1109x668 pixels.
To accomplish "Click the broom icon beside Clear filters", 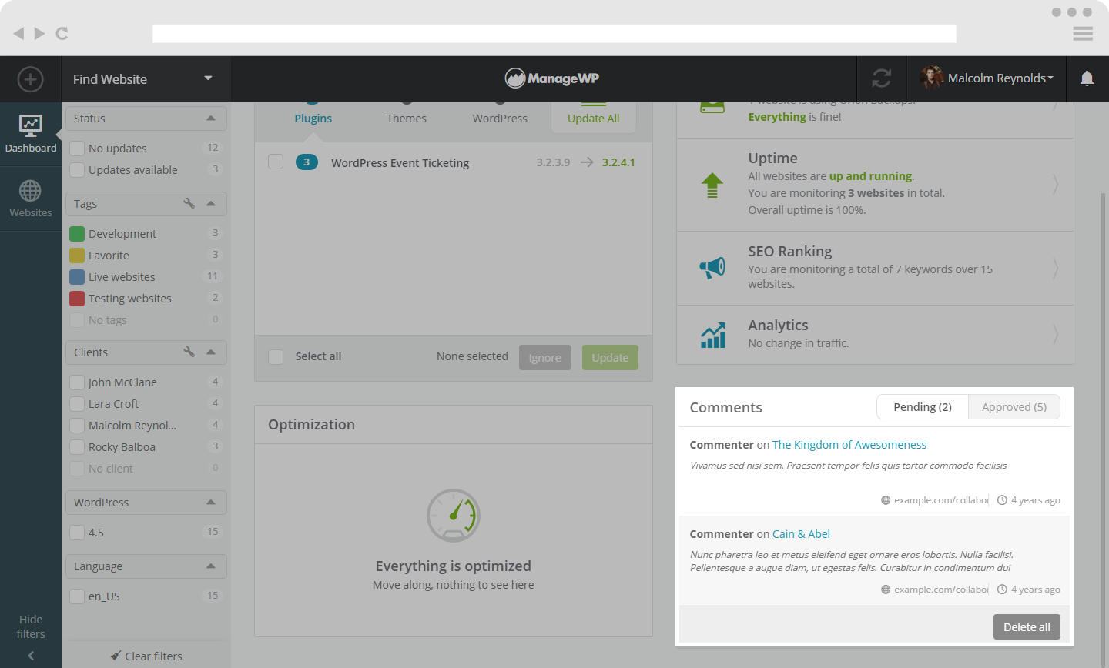I will [116, 656].
